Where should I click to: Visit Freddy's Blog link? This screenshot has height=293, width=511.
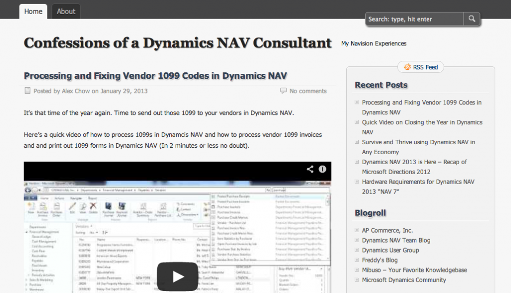click(380, 260)
